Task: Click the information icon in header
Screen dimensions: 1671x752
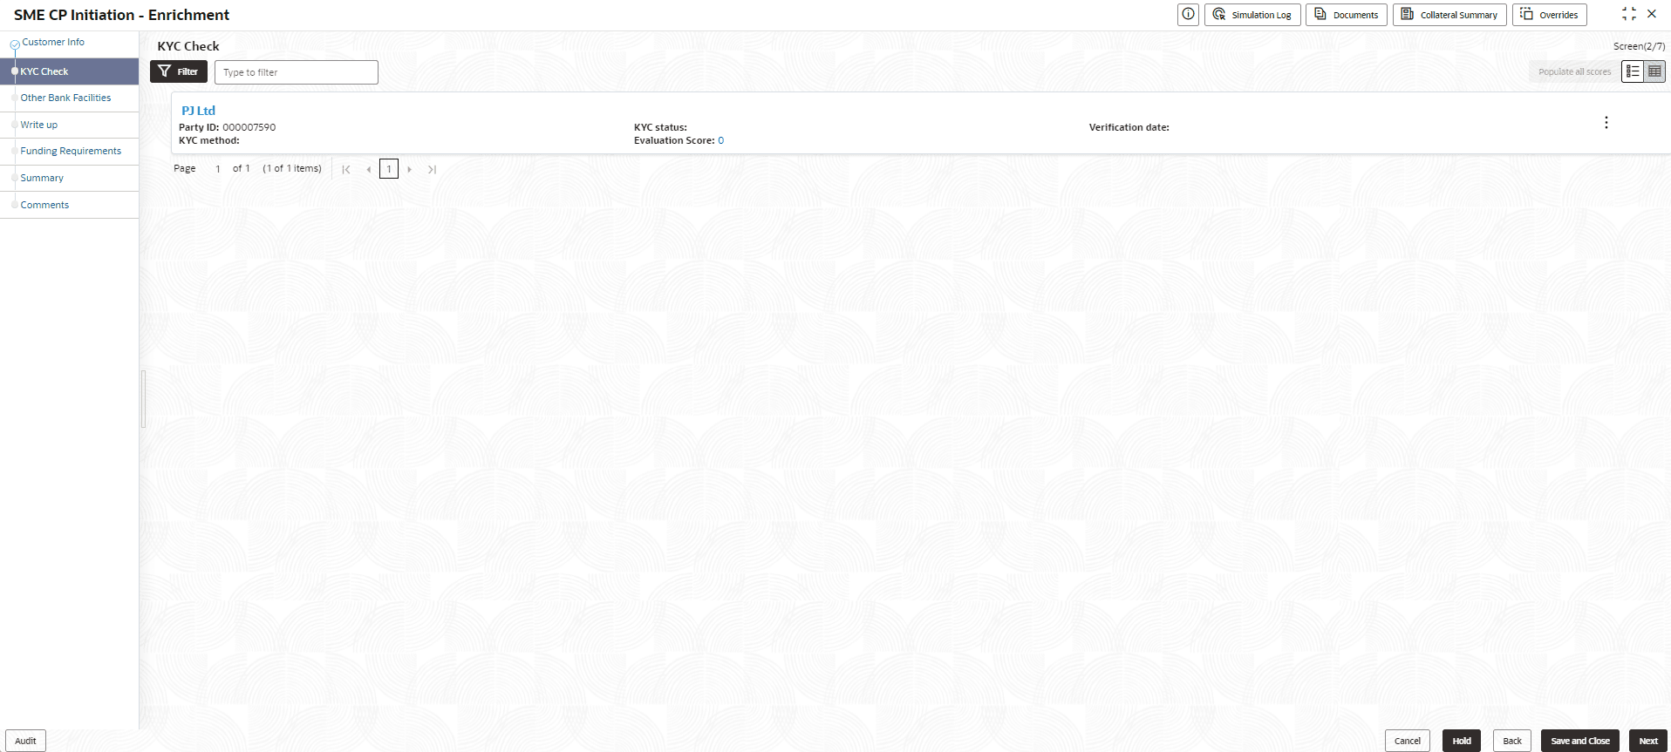Action: coord(1188,15)
